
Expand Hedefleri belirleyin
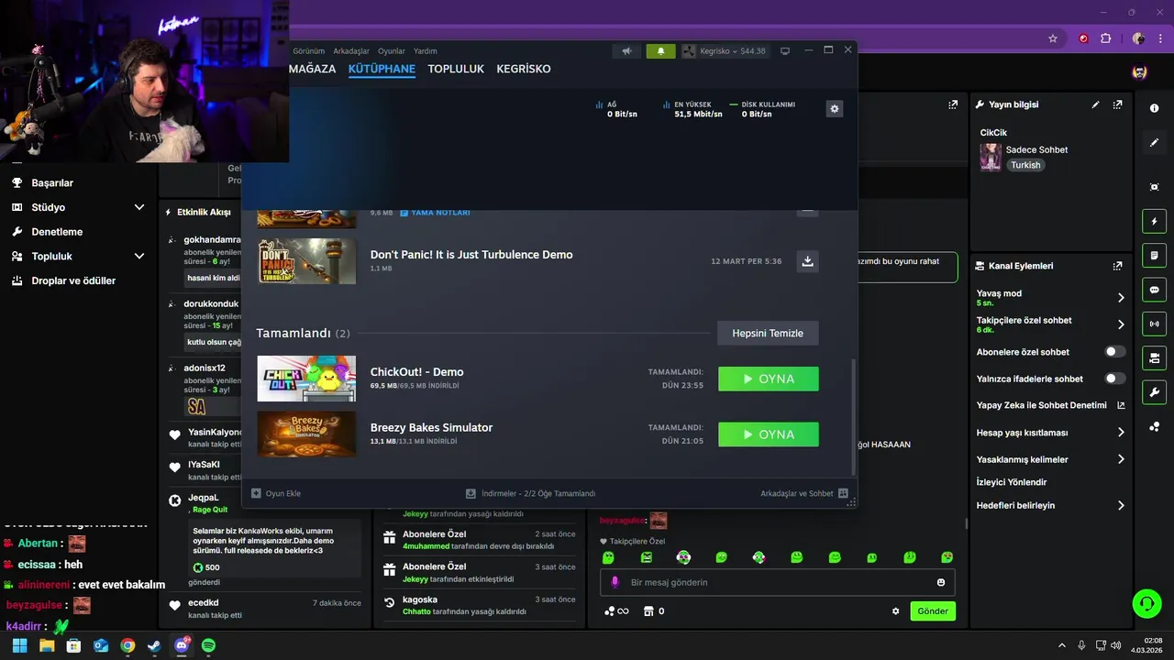tap(1121, 505)
